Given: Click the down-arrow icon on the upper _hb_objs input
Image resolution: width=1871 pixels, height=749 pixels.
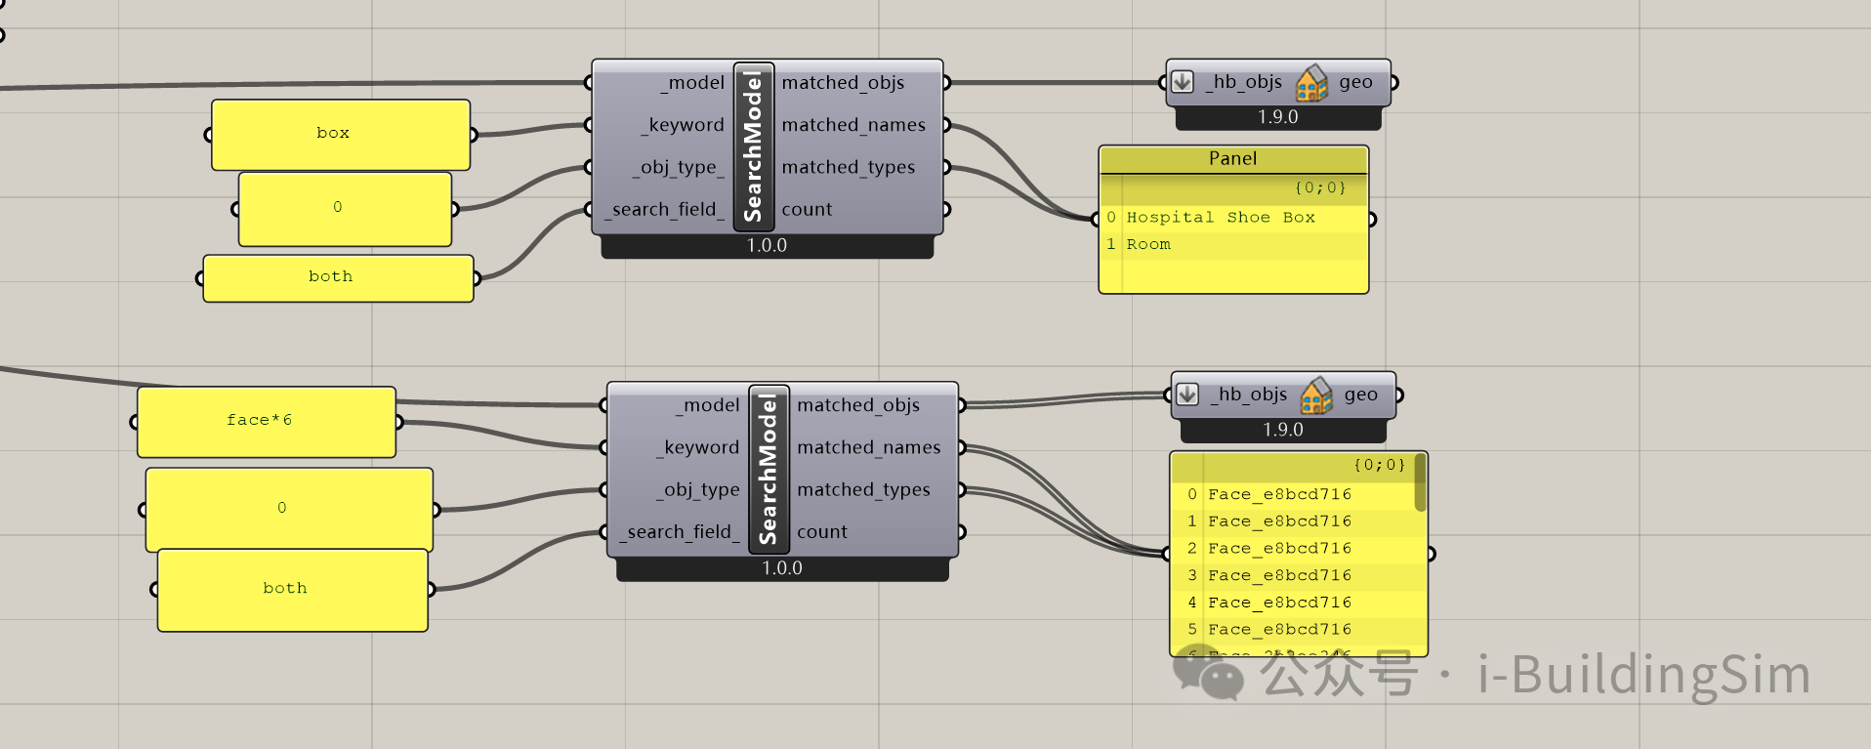Looking at the screenshot, I should 1183,82.
